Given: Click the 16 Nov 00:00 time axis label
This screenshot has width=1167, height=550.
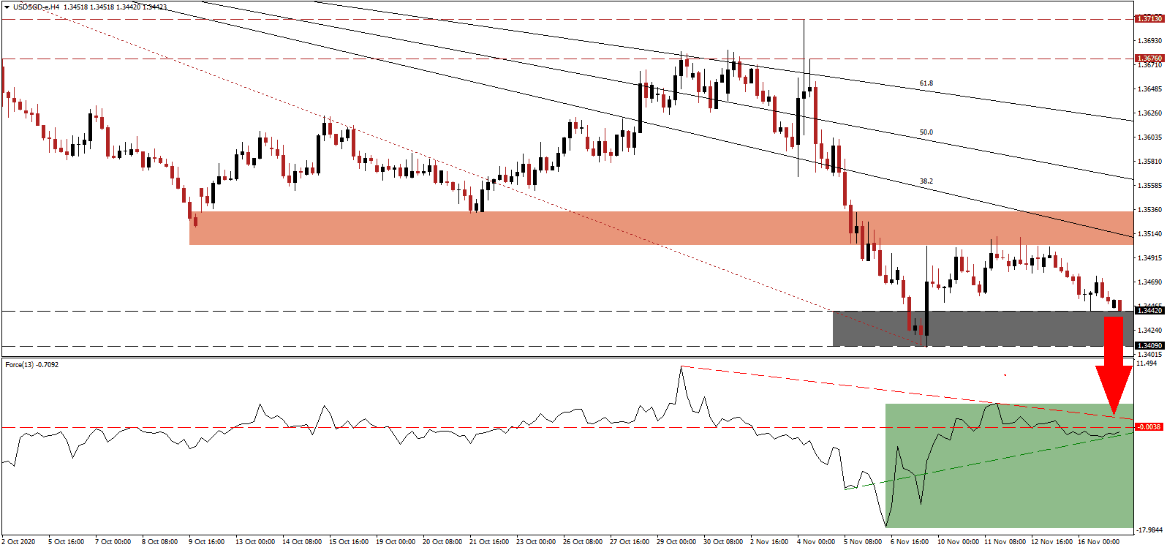Looking at the screenshot, I should (x=1098, y=542).
